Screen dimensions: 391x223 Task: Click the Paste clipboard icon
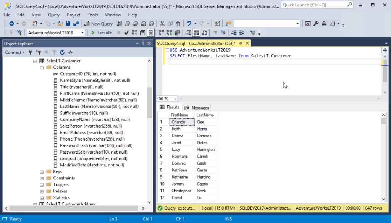178,24
